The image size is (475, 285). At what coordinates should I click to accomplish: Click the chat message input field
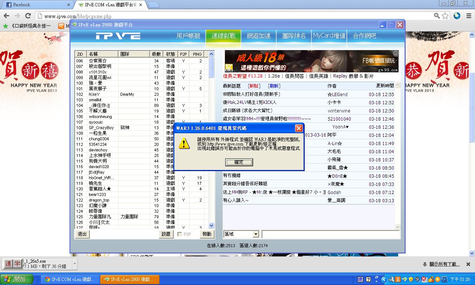coord(330,234)
